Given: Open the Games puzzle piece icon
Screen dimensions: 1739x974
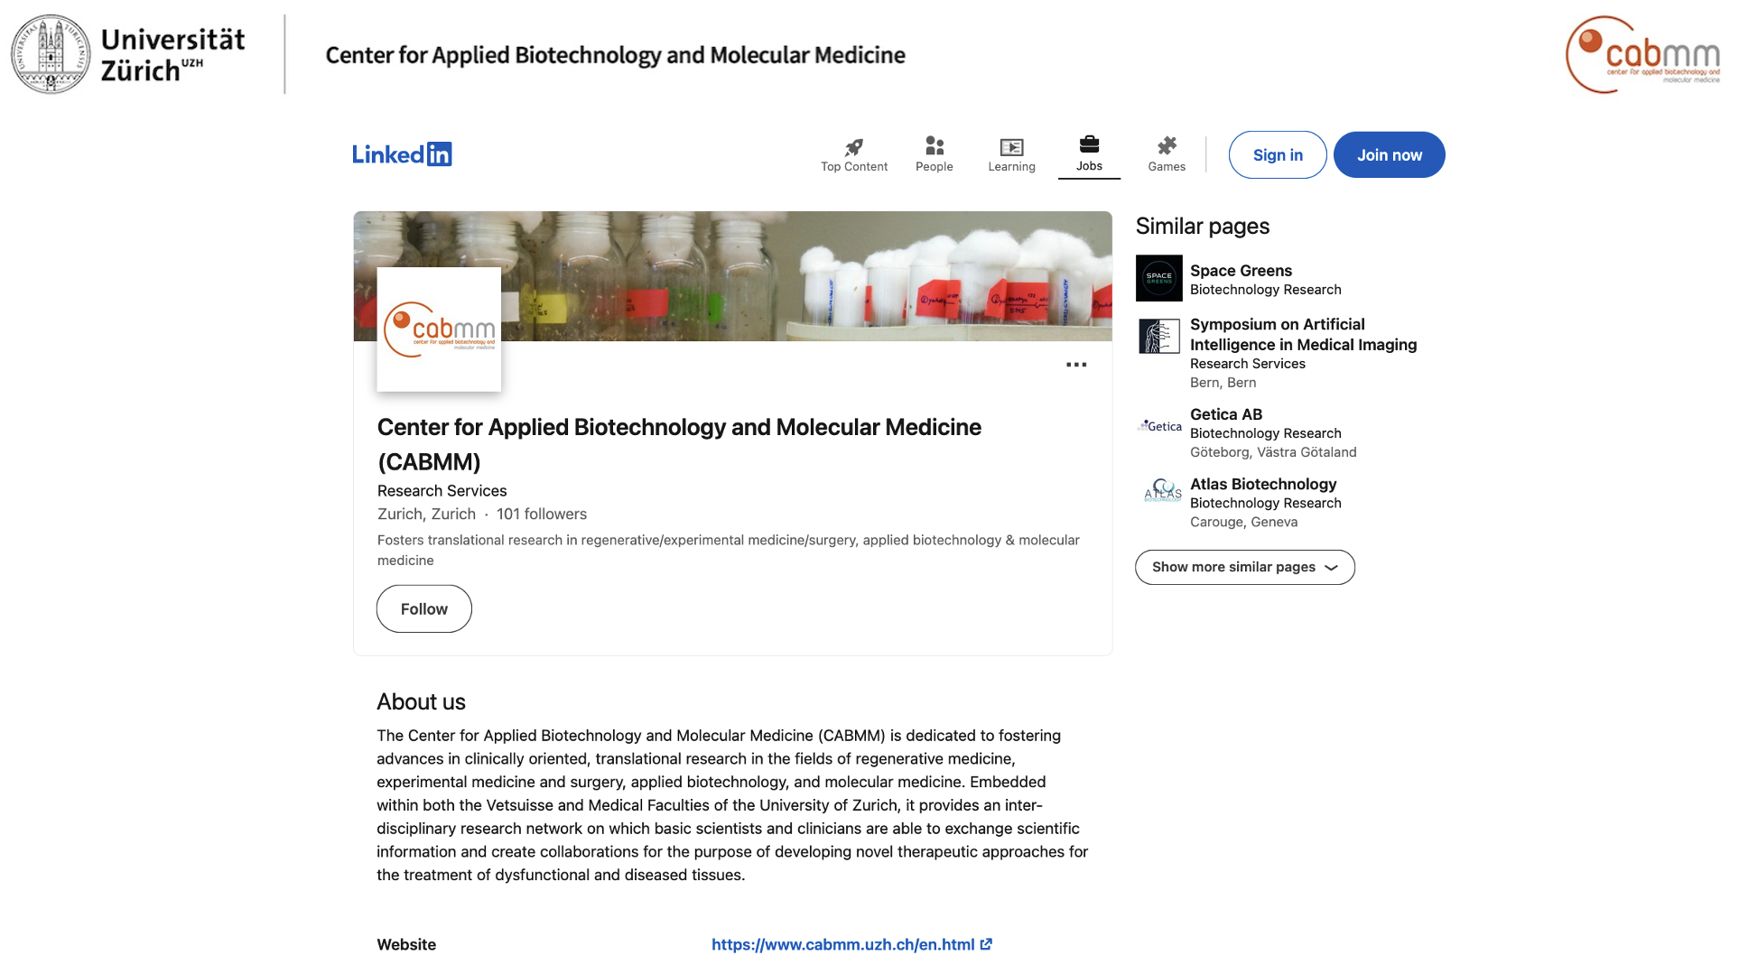Looking at the screenshot, I should click(1167, 145).
